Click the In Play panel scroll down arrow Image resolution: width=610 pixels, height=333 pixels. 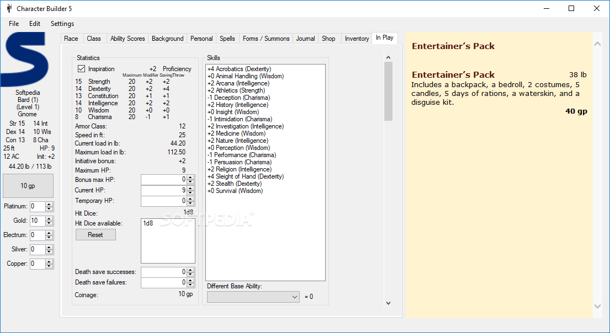click(x=388, y=303)
